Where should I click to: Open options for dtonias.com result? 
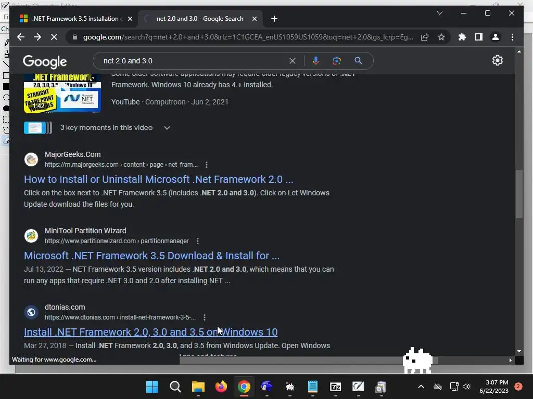(x=204, y=317)
